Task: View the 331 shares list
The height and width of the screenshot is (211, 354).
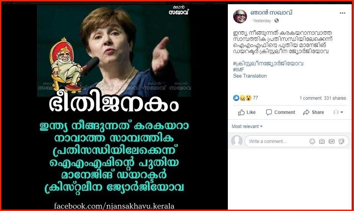Action: (335, 98)
